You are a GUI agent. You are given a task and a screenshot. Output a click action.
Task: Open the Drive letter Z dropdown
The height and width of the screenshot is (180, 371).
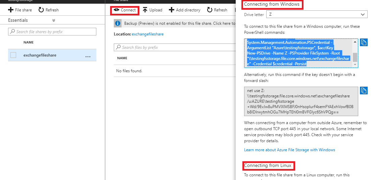click(316, 15)
